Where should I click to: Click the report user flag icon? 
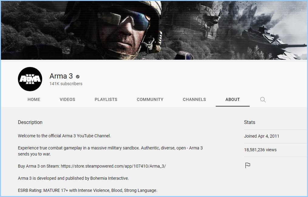[x=248, y=165]
